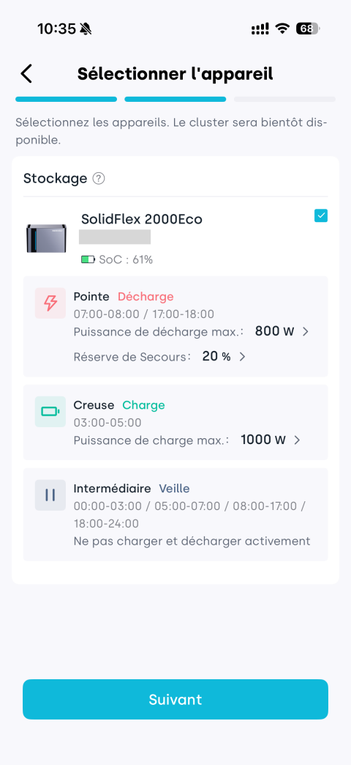Uncheck the SolidFlex 2000Eco checkbox

pos(321,215)
